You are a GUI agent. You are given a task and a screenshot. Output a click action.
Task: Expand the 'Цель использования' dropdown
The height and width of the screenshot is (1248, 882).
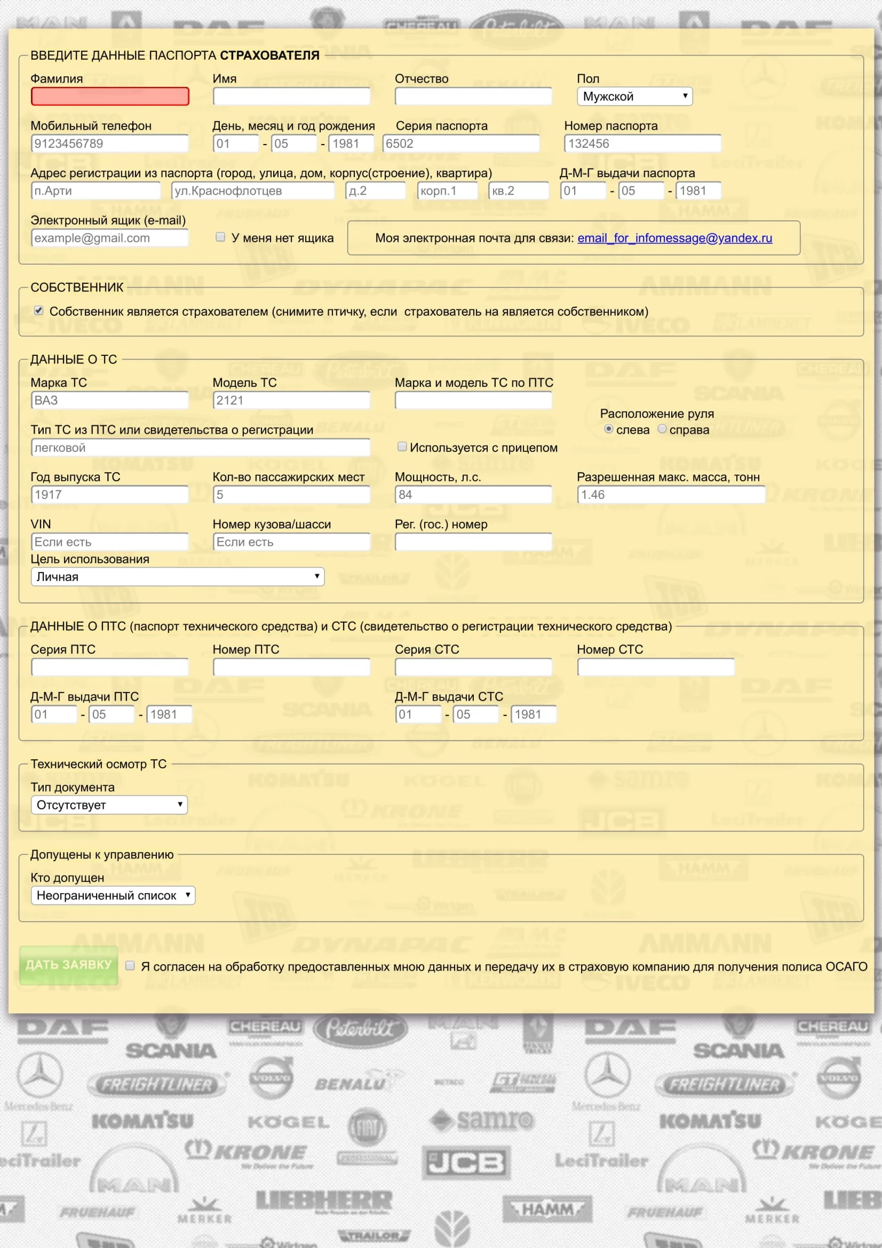178,577
